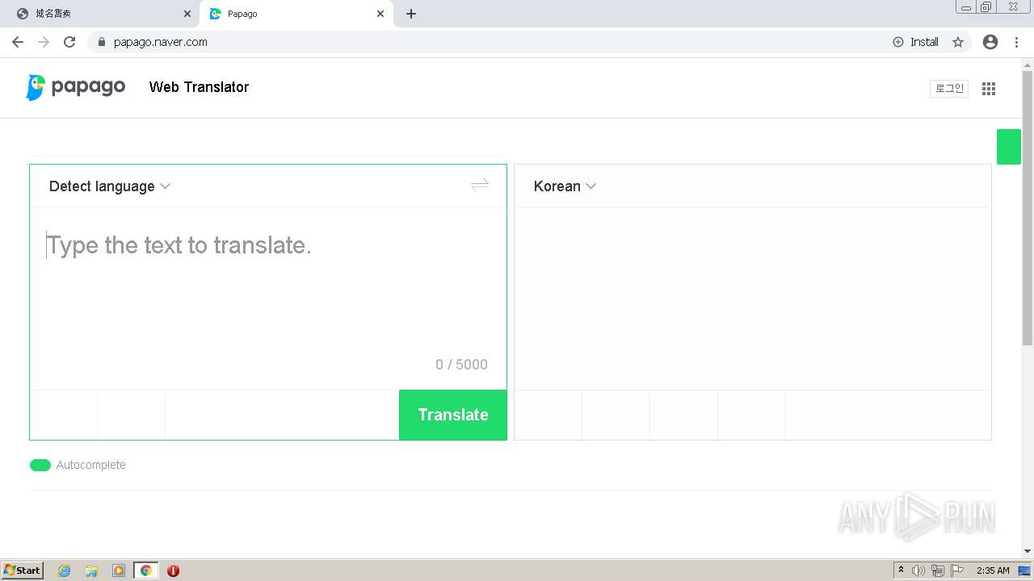The height and width of the screenshot is (581, 1034).
Task: Click the scrollbar down arrow
Action: pyautogui.click(x=1028, y=551)
